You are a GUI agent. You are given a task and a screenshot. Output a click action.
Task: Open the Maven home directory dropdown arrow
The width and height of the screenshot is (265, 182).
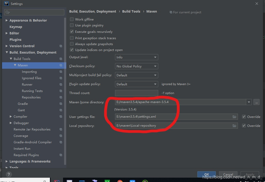(249, 102)
